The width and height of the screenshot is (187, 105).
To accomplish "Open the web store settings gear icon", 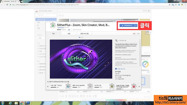I will pos(149,11).
